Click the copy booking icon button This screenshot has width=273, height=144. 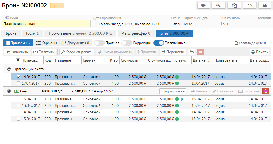(x=234, y=5)
